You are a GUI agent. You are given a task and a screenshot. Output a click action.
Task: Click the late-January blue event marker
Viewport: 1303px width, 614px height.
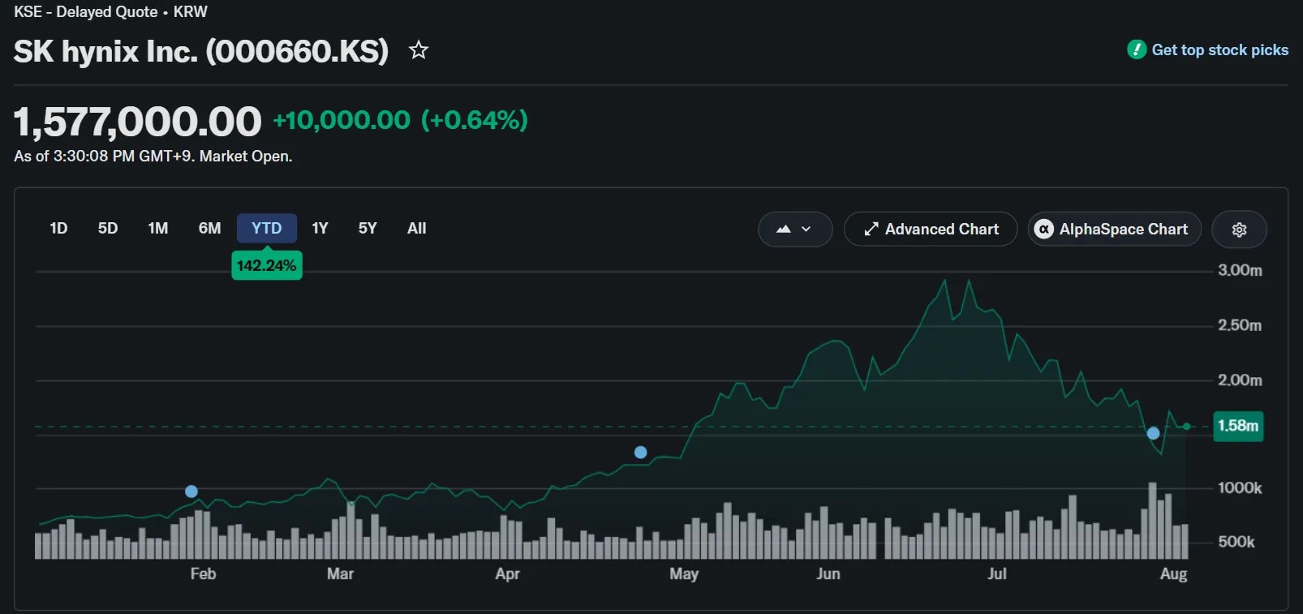191,492
